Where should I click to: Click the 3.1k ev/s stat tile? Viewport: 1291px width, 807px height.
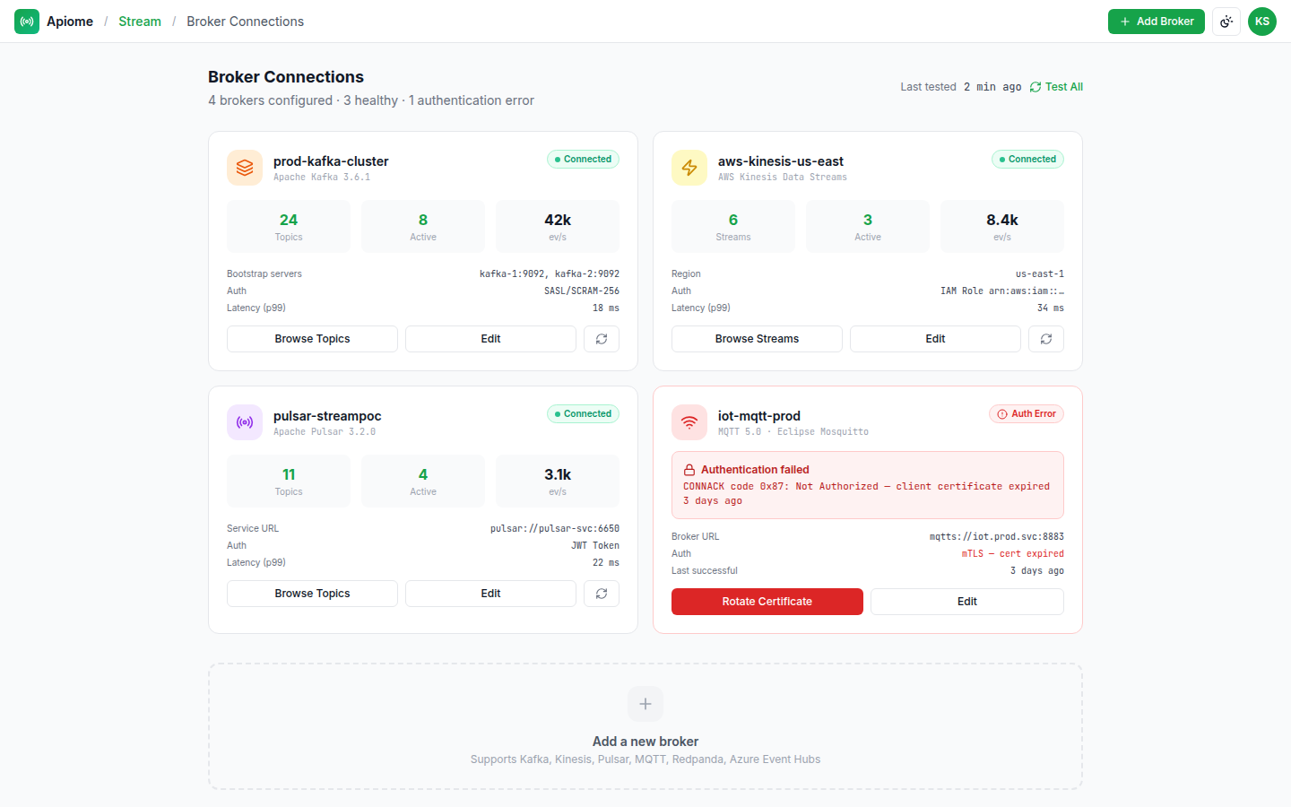[x=558, y=481]
